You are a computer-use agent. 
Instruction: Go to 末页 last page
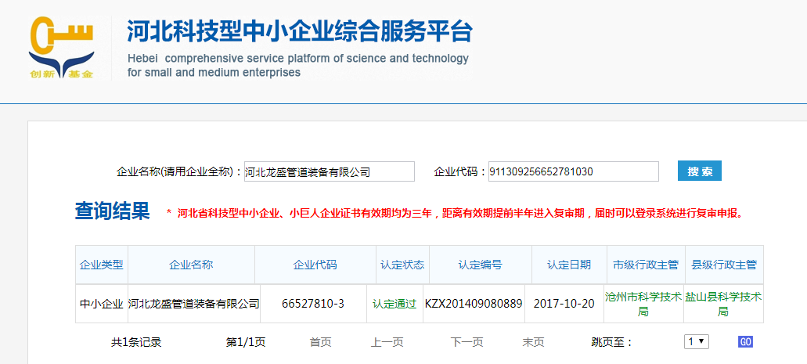(x=533, y=342)
